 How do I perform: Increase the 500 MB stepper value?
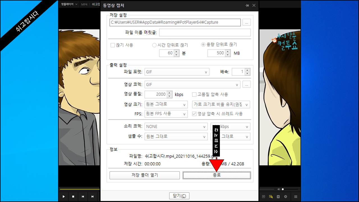tap(228, 51)
